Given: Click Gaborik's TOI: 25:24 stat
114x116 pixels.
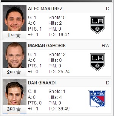Looking at the screenshot, I should (59, 72).
